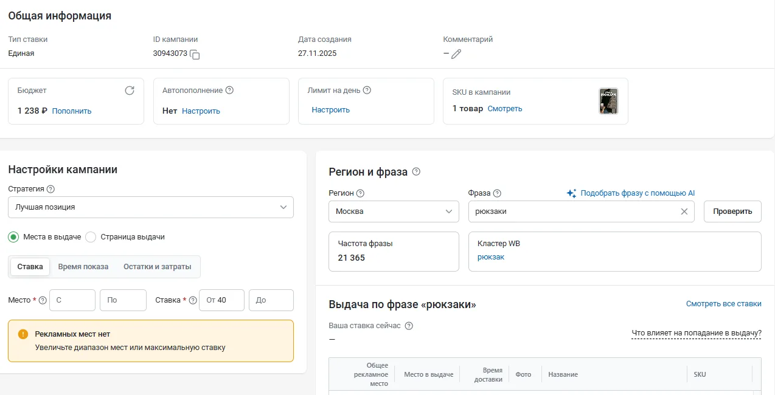The image size is (775, 395).
Task: Show help for Регион label
Action: [360, 194]
